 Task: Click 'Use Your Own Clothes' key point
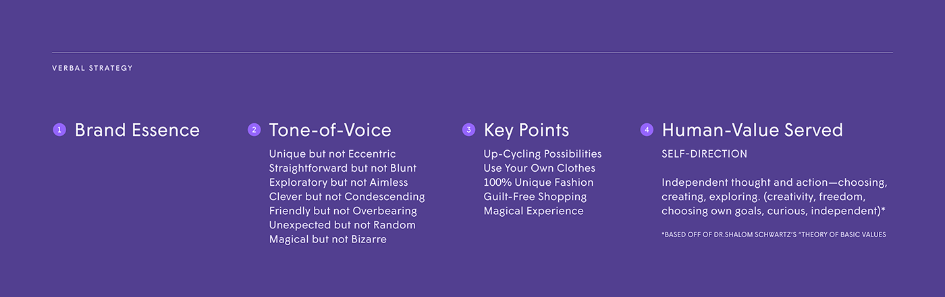(539, 168)
